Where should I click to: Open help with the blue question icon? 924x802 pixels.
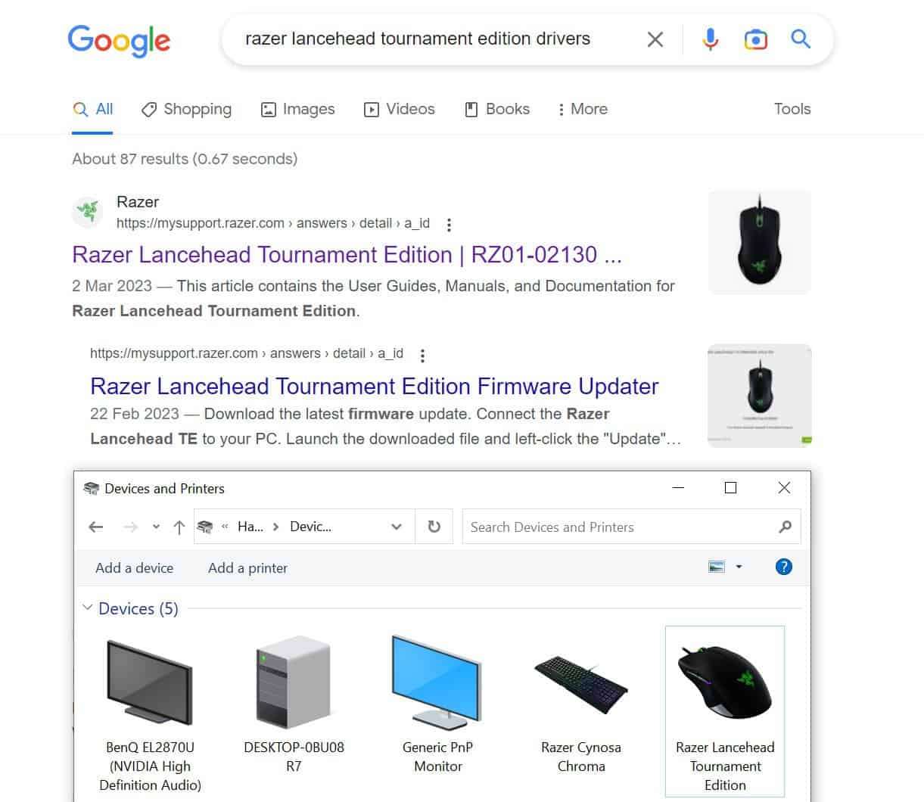tap(784, 567)
